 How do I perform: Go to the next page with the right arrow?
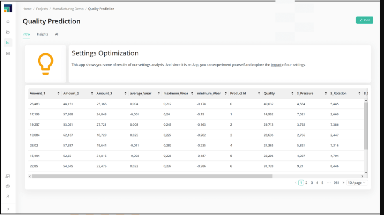[343, 183]
